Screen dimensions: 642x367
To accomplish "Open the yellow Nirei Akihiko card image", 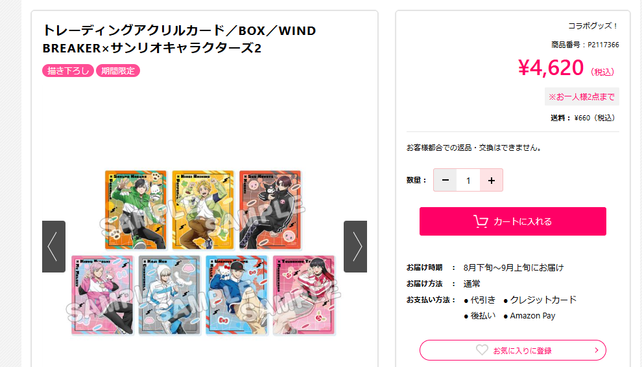I will pyautogui.click(x=203, y=210).
